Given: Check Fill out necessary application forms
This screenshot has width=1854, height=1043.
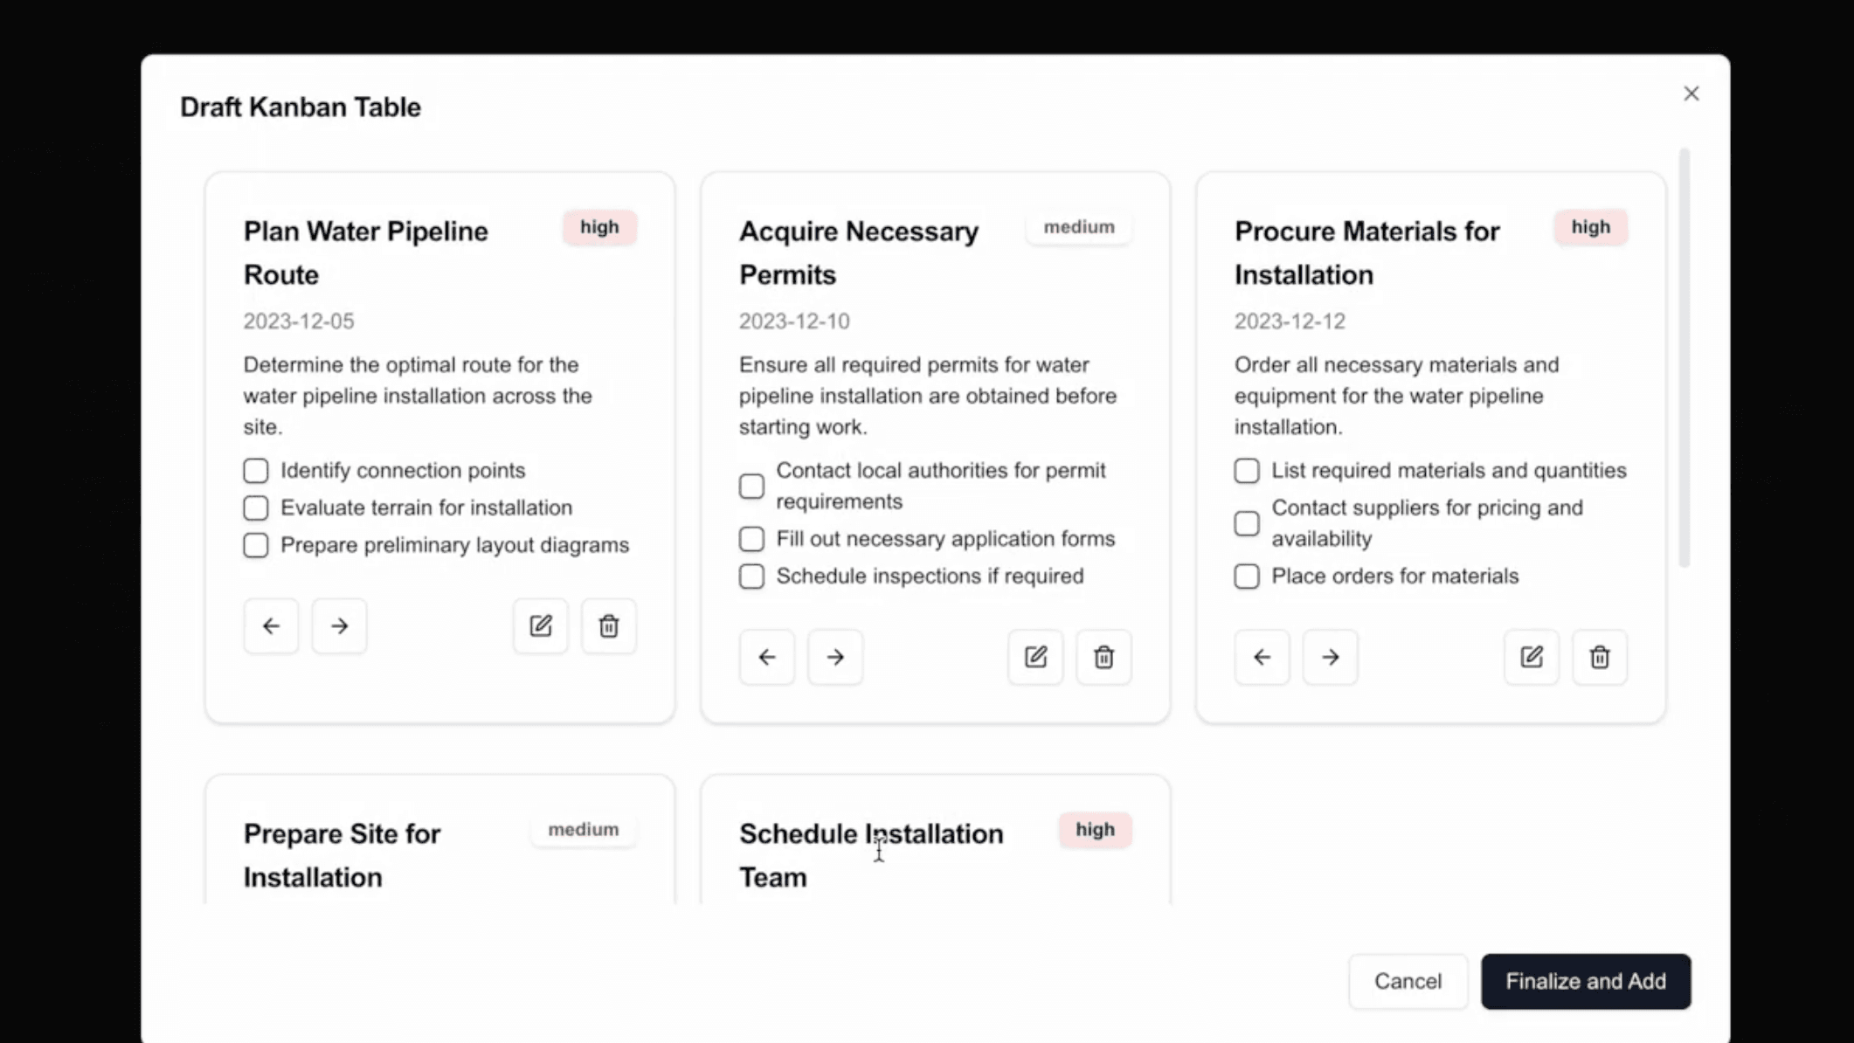Looking at the screenshot, I should (x=751, y=538).
